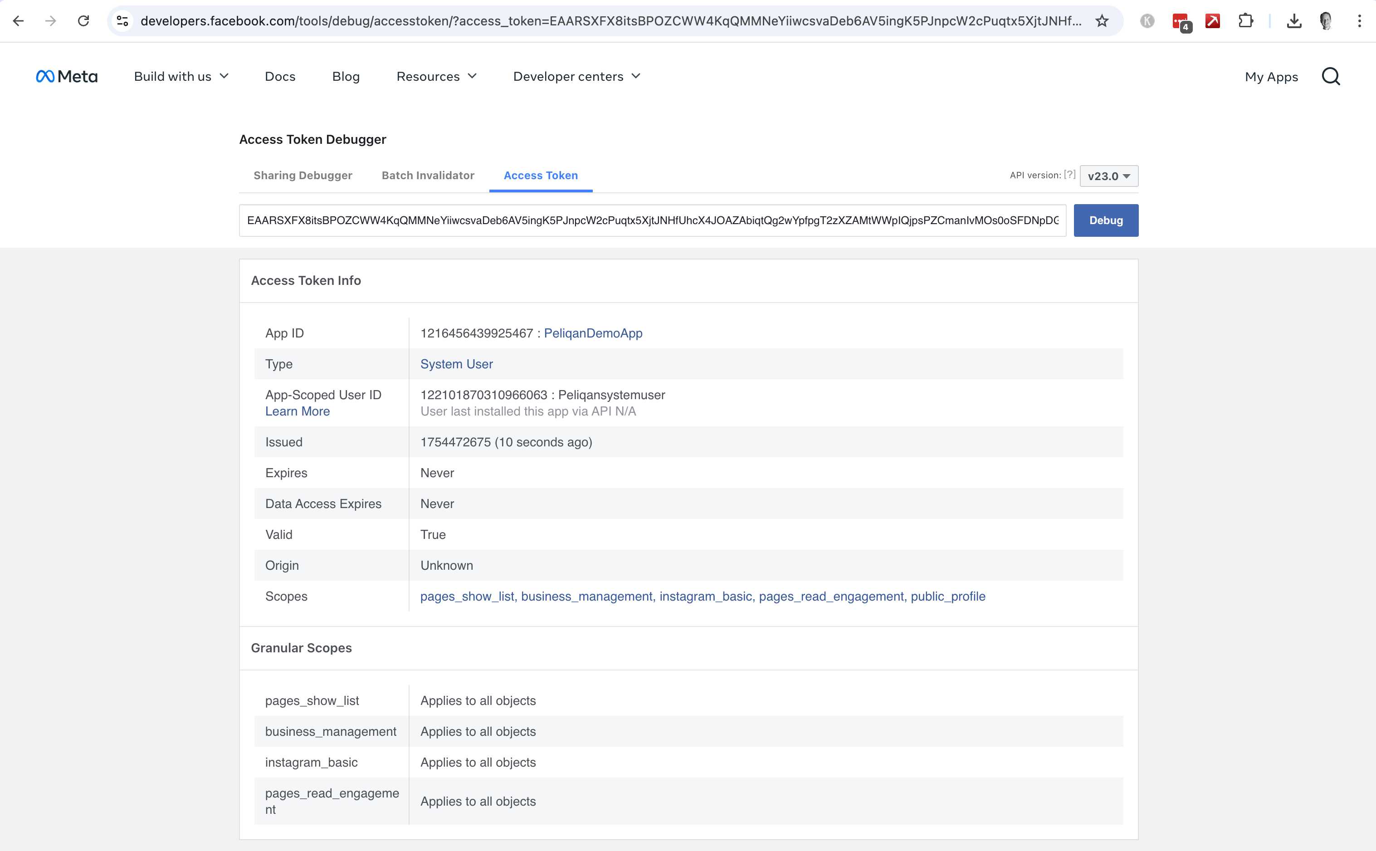
Task: Open the red extension with badge 4
Action: [x=1181, y=22]
